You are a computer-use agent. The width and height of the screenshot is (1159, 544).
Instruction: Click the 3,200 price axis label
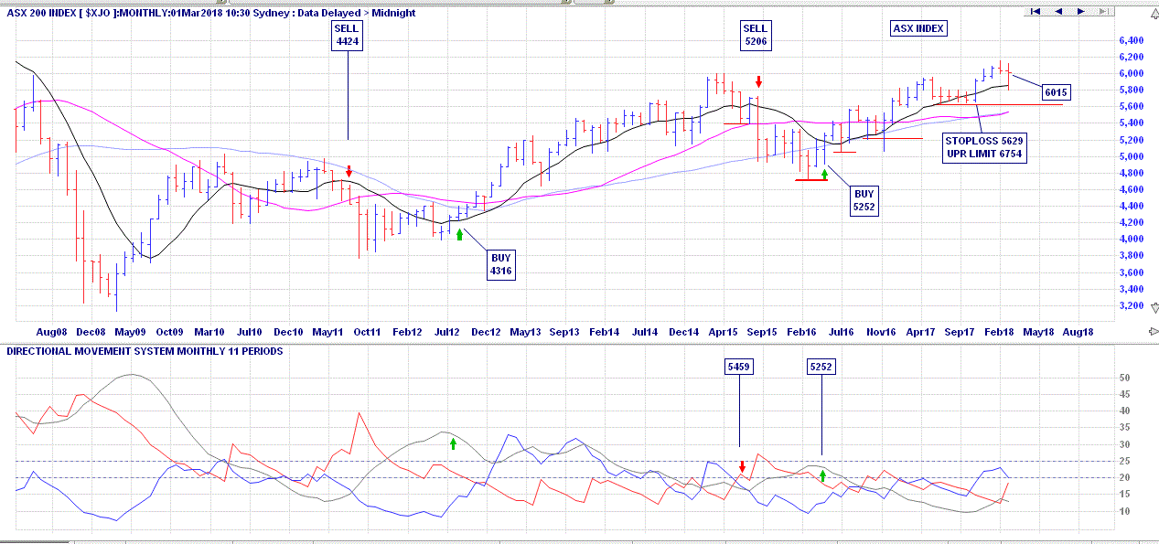pyautogui.click(x=1131, y=305)
